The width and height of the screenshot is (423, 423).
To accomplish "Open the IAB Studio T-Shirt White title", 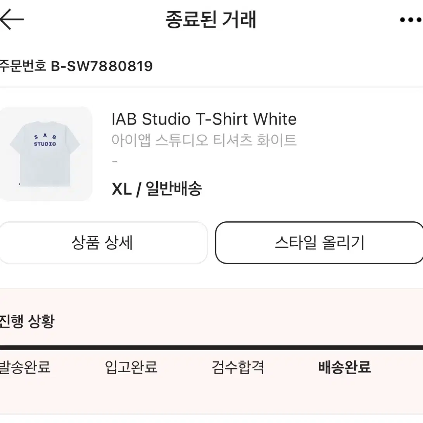I will (x=204, y=119).
